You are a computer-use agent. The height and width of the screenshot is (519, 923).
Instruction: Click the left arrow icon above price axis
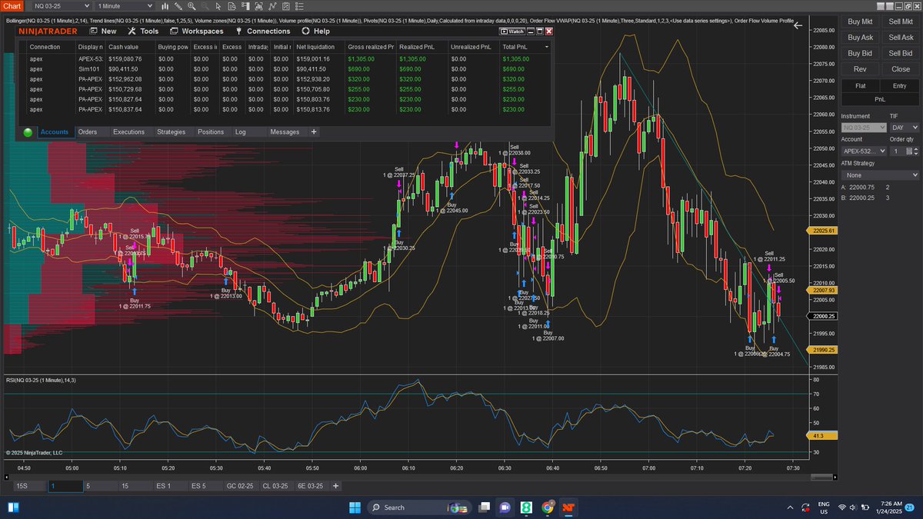(798, 25)
